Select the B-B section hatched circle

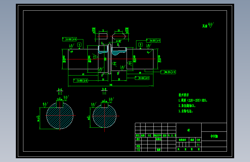coord(104,116)
